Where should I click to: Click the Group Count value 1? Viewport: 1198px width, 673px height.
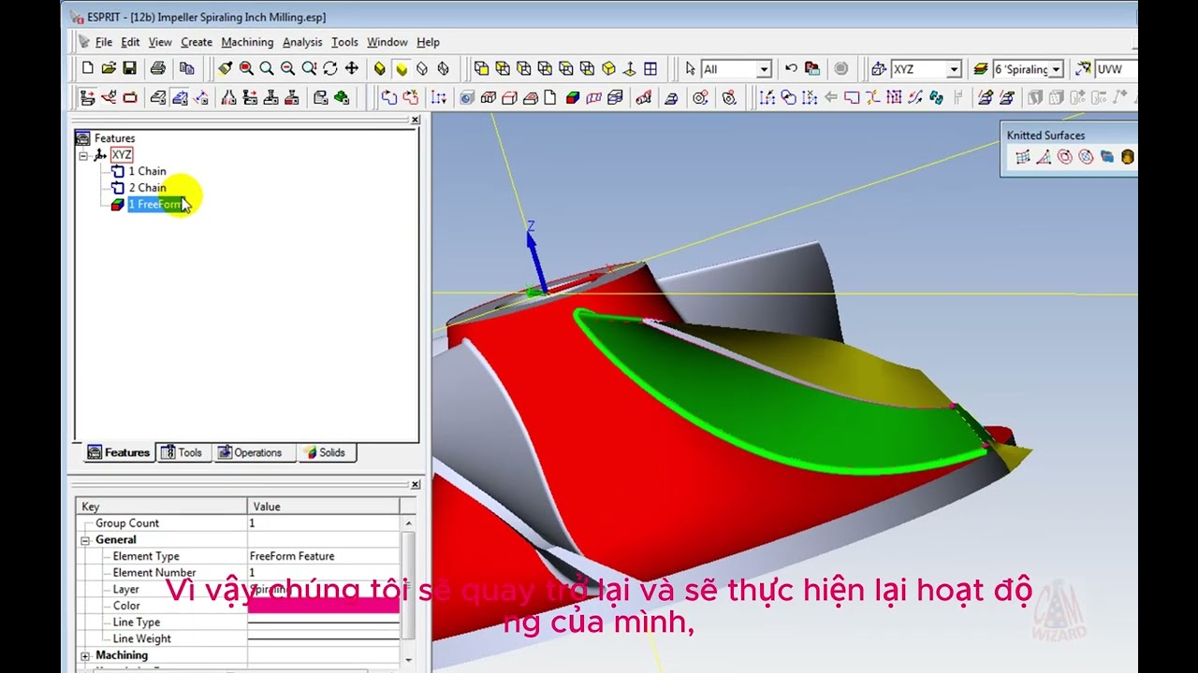[x=252, y=523]
